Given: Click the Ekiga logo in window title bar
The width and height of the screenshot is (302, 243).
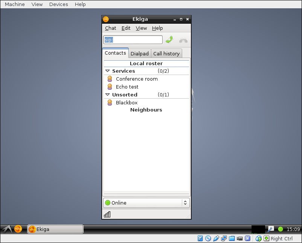Looking at the screenshot, I should click(106, 19).
